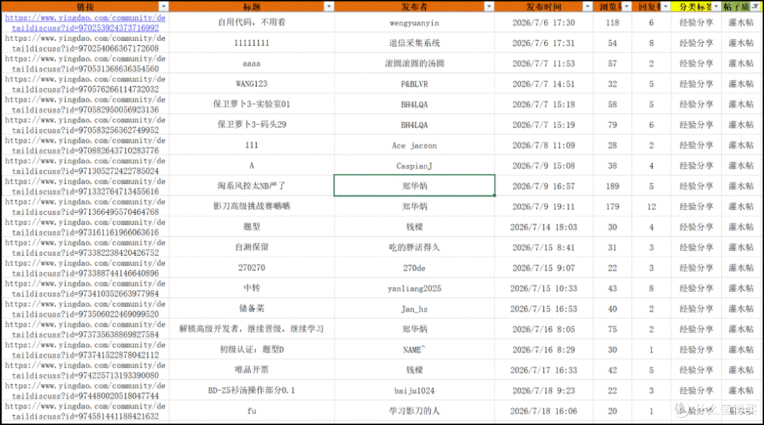Select the title cell 唯品开票
Screen dimensions: 764x425
click(x=251, y=370)
